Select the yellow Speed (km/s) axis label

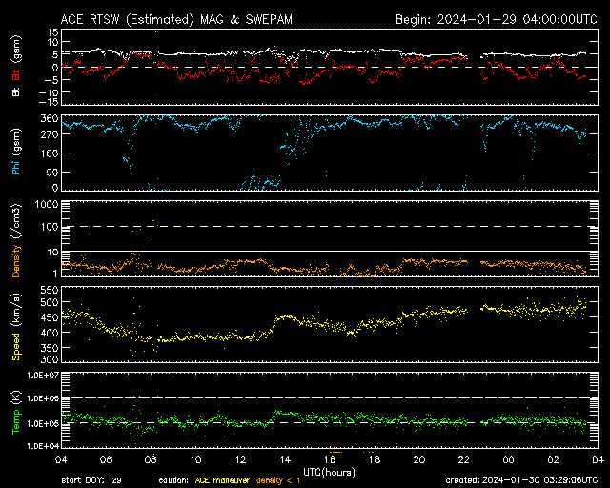pos(16,326)
